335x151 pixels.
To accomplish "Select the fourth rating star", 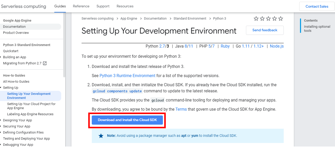I will [x=274, y=19].
